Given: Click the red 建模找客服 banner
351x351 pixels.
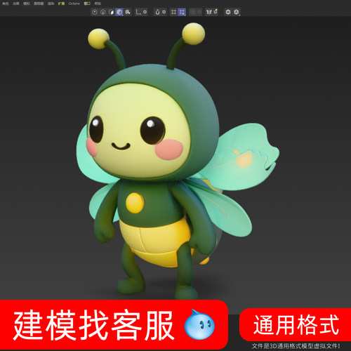Looking at the screenshot, I should coord(114,325).
